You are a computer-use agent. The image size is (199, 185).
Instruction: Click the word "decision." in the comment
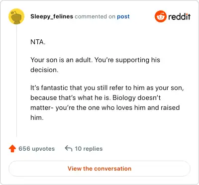coord(44,70)
